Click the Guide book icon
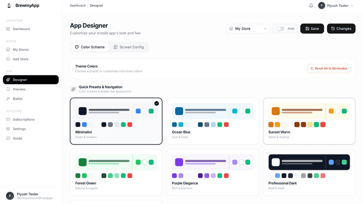 [8, 138]
